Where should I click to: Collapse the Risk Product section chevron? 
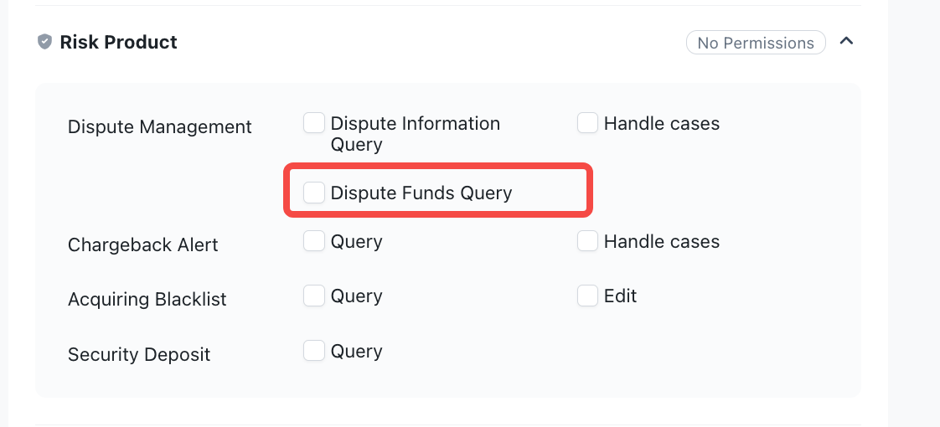click(846, 41)
